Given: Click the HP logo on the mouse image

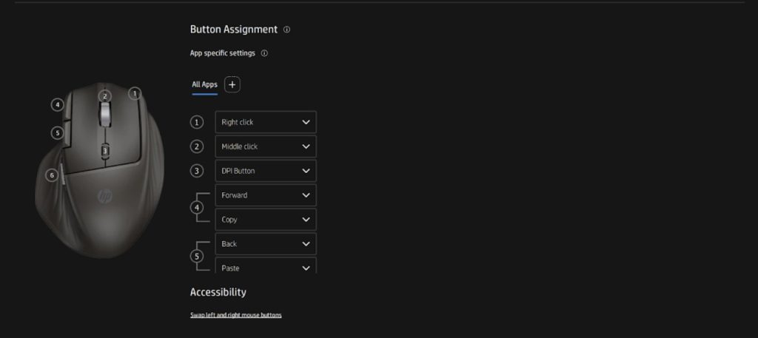Looking at the screenshot, I should point(105,195).
